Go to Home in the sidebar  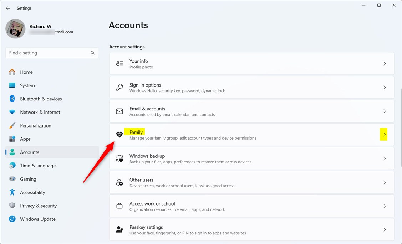26,72
